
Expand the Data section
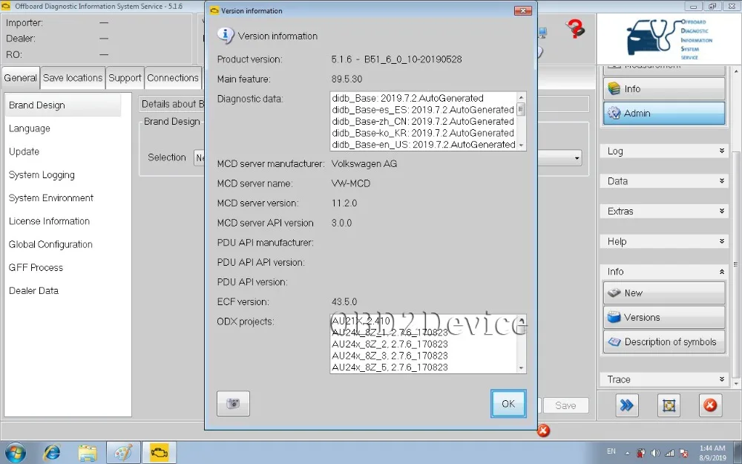point(663,181)
